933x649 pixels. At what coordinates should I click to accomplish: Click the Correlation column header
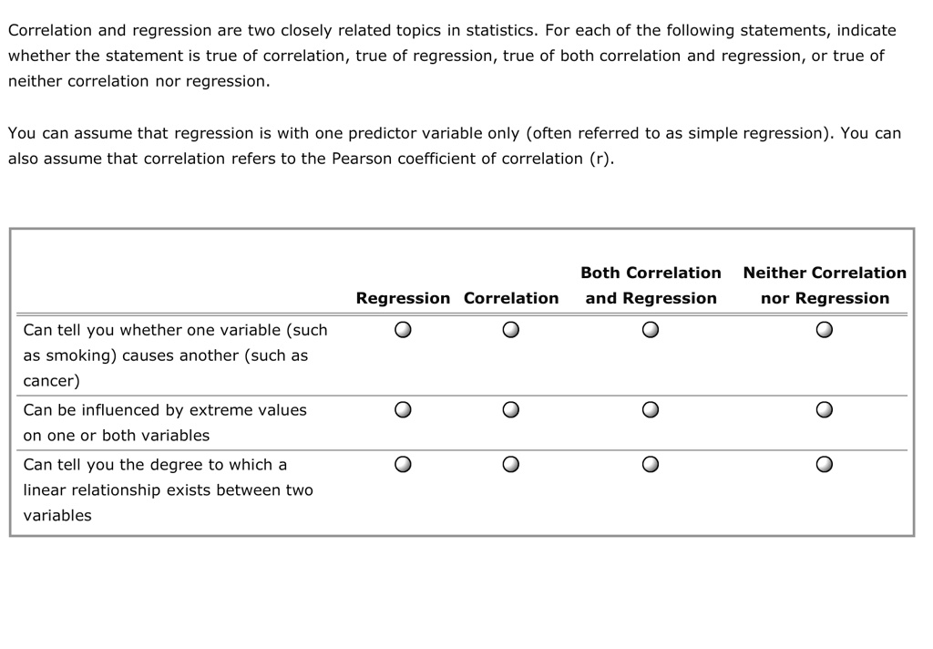(510, 298)
